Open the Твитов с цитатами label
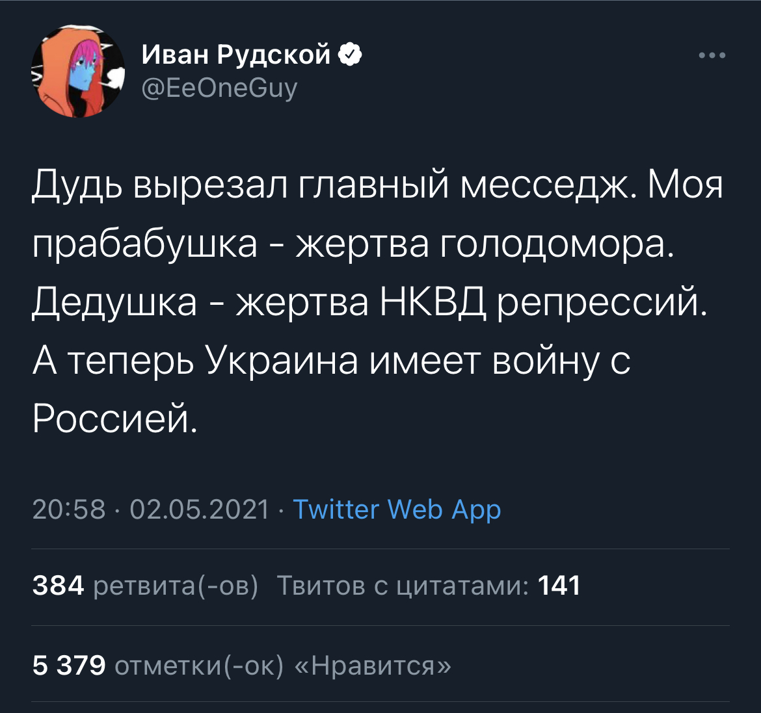761x713 pixels. click(403, 586)
